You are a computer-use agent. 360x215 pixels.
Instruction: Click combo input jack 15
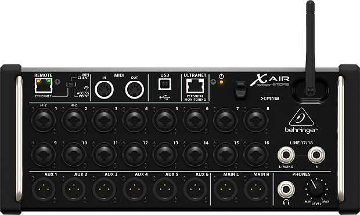(225, 154)
